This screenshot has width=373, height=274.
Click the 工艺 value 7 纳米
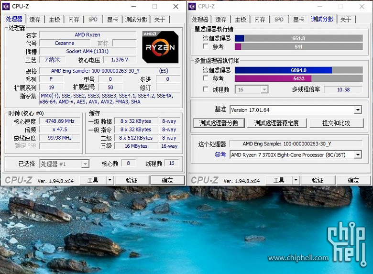52,60
